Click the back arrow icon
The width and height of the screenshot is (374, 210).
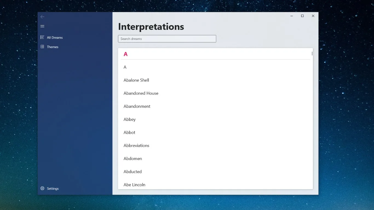pos(42,17)
